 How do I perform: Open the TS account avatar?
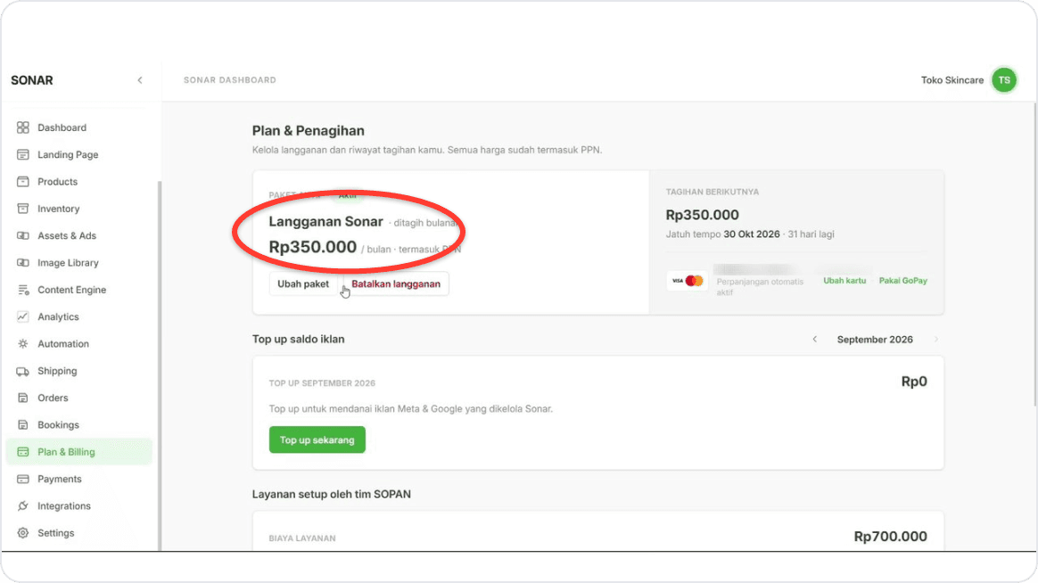pos(1004,80)
